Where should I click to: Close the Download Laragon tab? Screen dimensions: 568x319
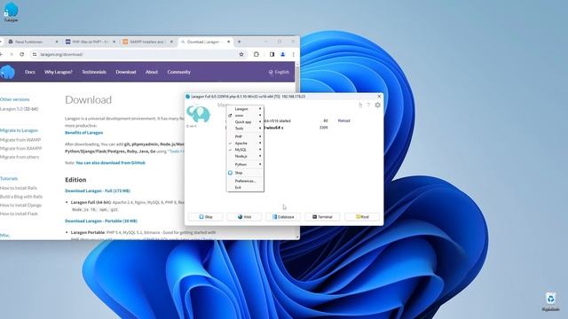pyautogui.click(x=229, y=42)
